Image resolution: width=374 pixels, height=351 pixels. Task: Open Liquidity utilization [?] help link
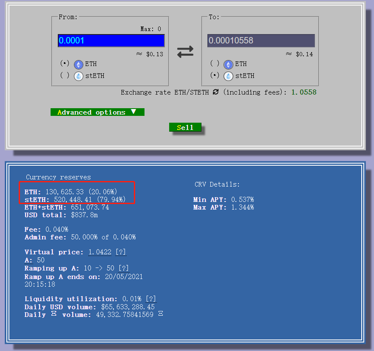coord(151,299)
